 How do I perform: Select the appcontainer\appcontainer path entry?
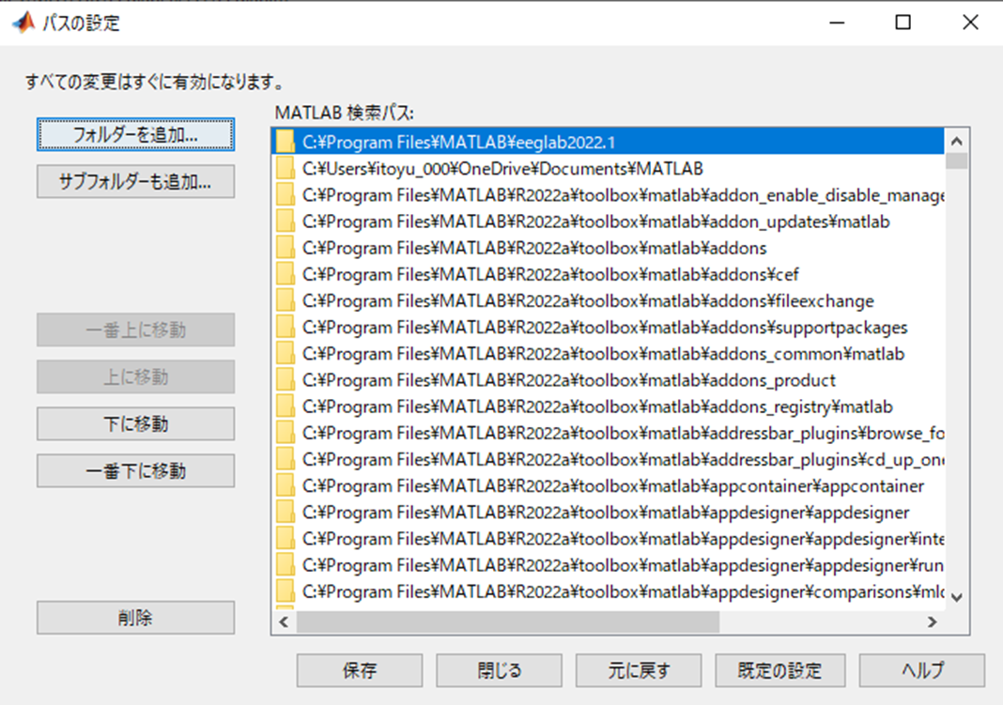[609, 485]
